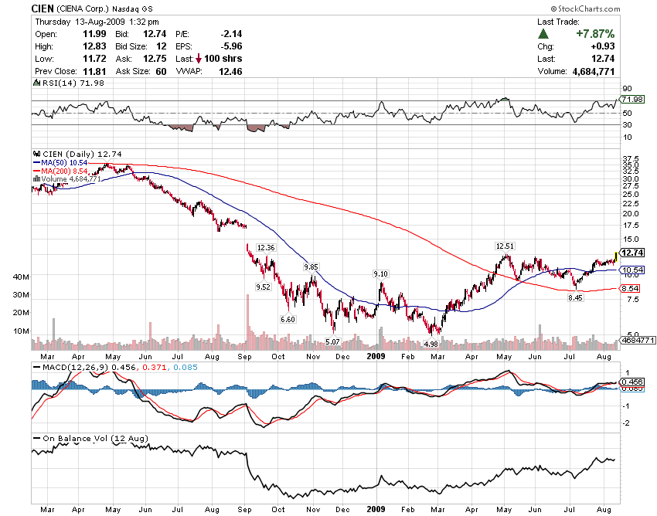Screen dimensions: 657x516
Task: Click the RSI 71.98 tag on right axis
Action: [x=631, y=100]
